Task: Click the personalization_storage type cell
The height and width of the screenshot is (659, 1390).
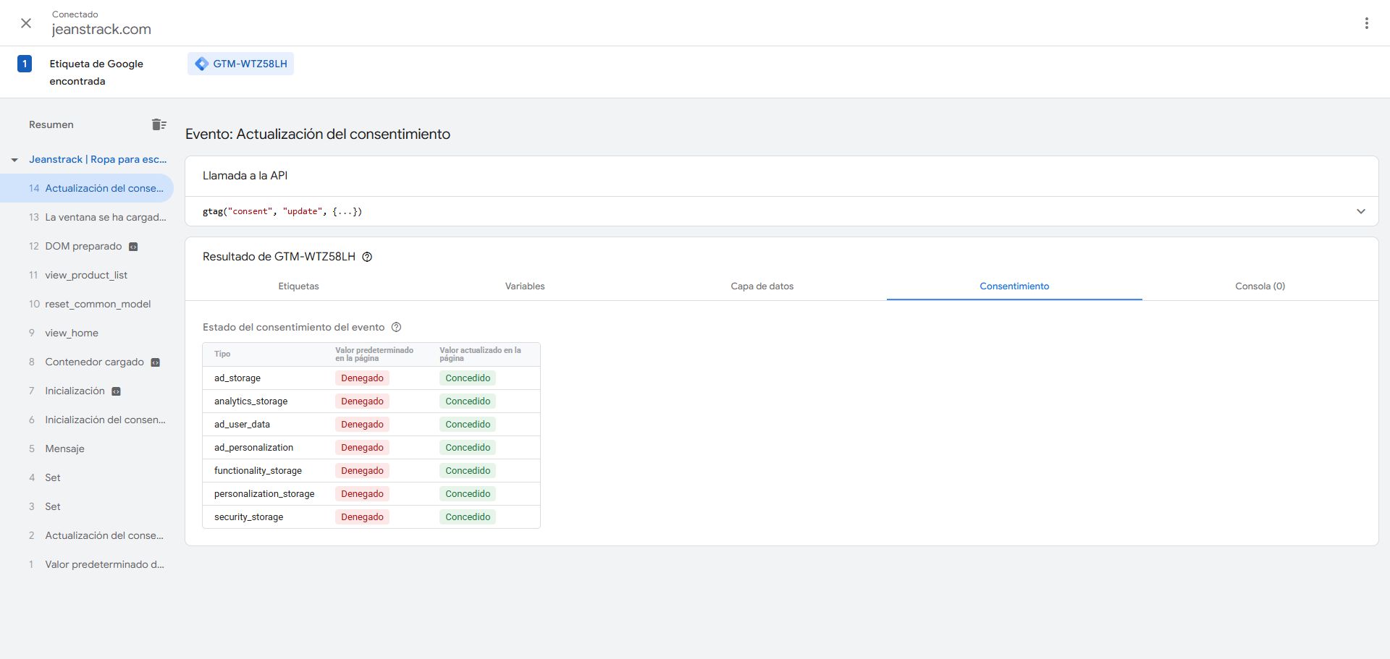Action: click(x=264, y=494)
